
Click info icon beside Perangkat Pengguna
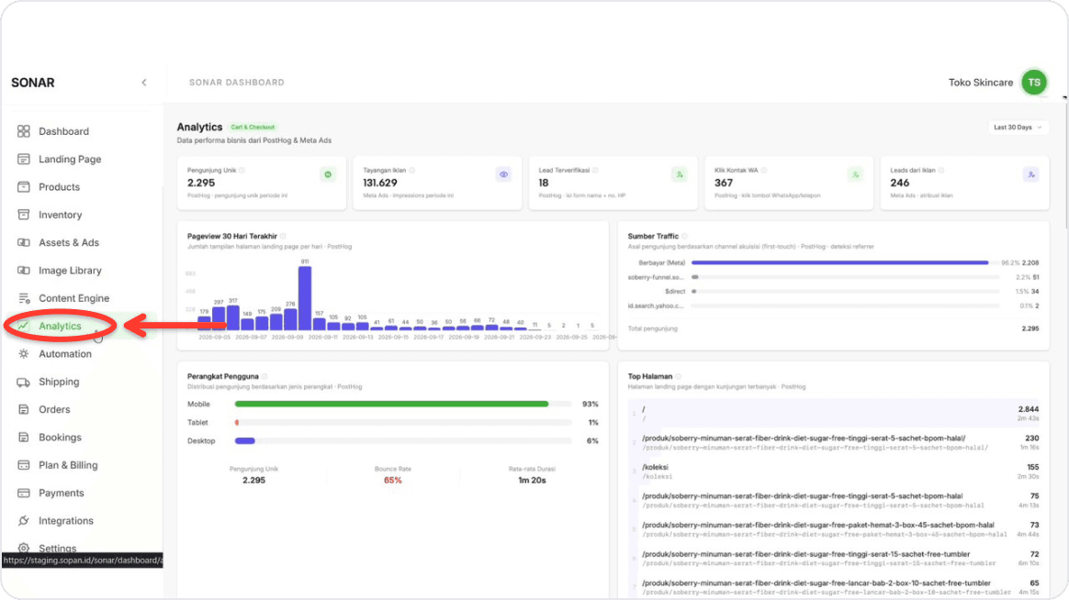coord(264,377)
